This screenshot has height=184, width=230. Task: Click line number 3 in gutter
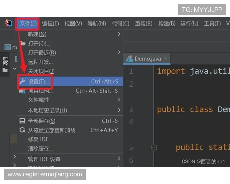click(131, 110)
